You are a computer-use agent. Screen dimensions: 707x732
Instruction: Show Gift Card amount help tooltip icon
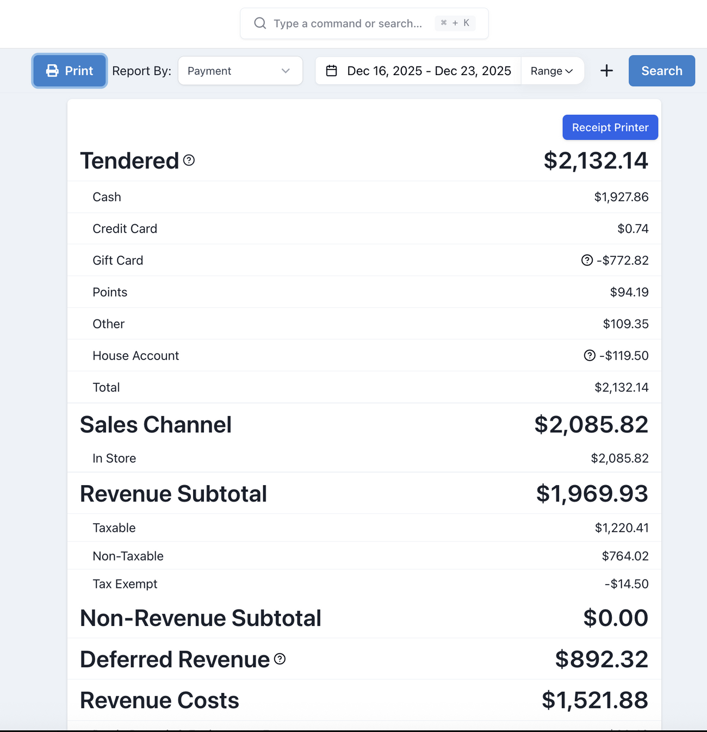587,260
